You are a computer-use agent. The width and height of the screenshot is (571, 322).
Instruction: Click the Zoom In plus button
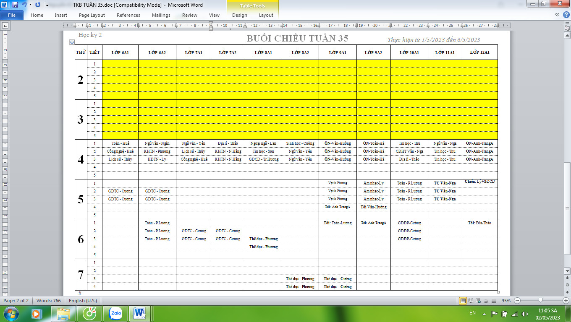[566, 301]
